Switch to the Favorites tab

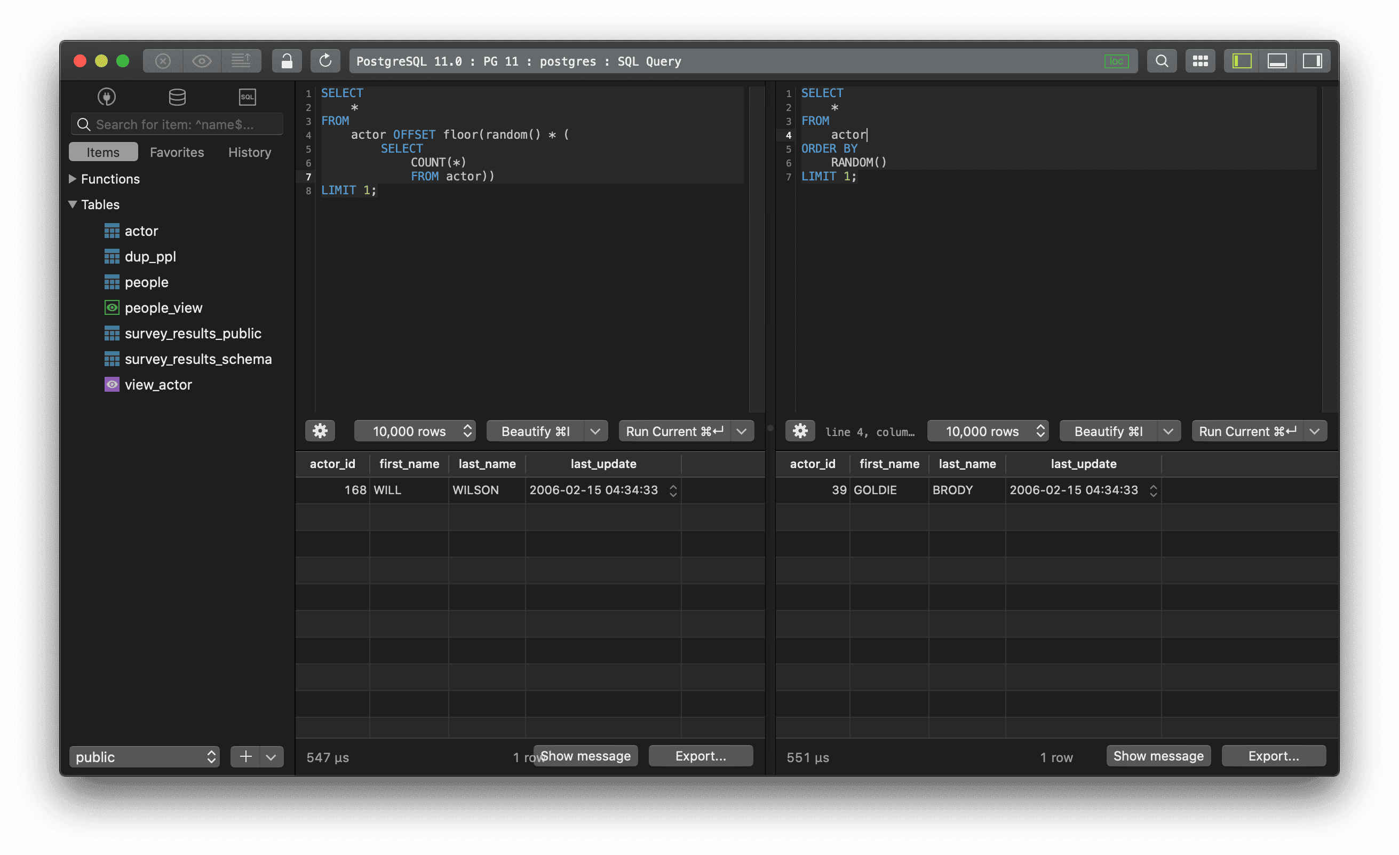(177, 152)
